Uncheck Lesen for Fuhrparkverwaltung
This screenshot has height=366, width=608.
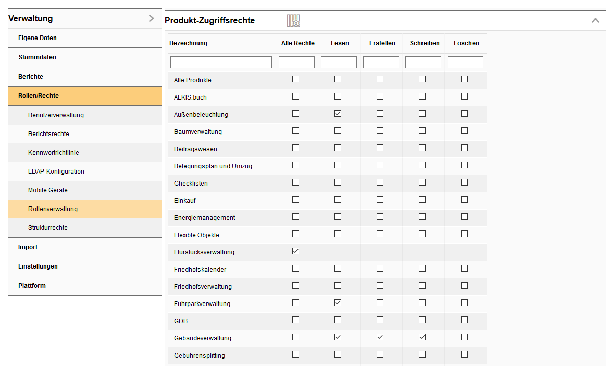click(338, 302)
